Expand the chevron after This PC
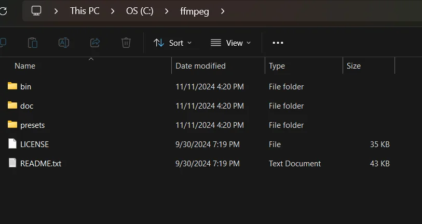 coord(113,11)
